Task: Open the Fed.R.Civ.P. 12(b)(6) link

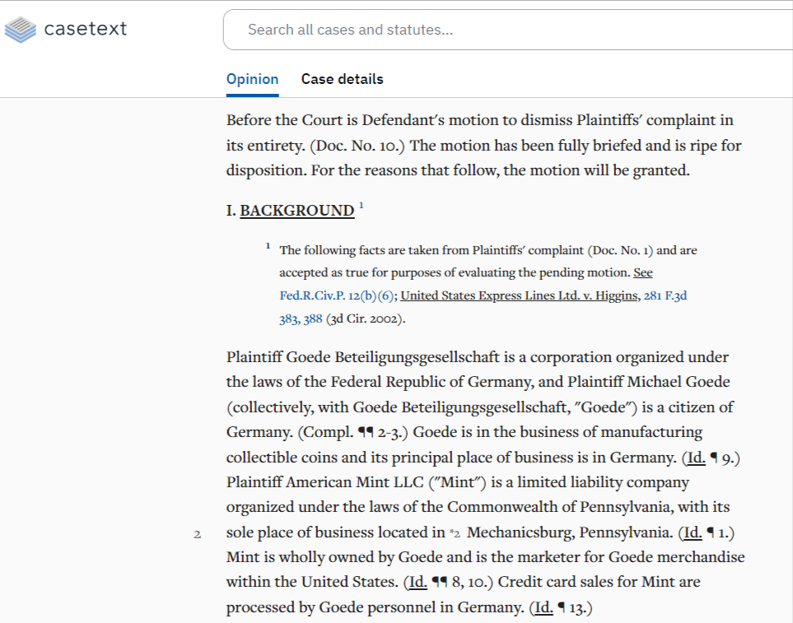Action: (x=336, y=295)
